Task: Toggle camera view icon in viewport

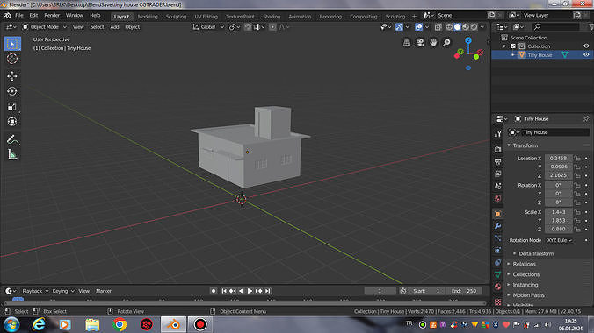Action: pos(420,43)
